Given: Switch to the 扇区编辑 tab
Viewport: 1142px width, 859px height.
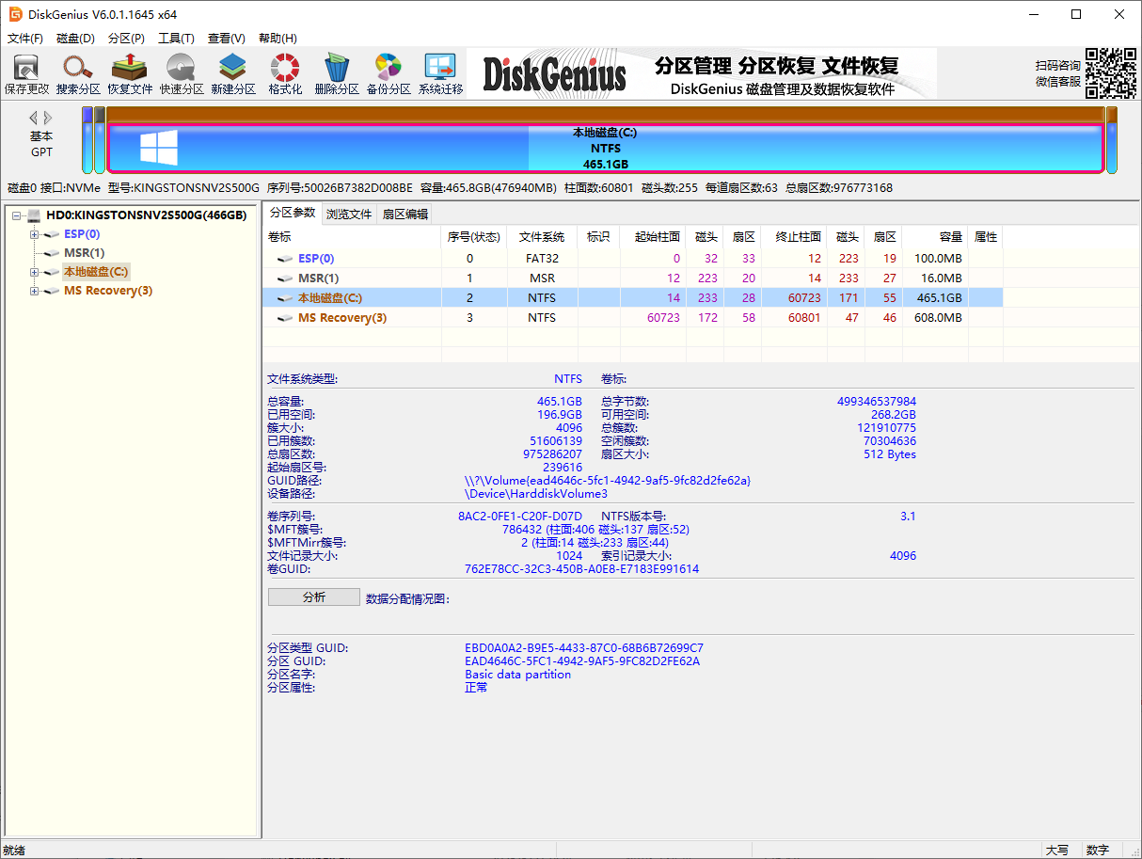Looking at the screenshot, I should 404,214.
